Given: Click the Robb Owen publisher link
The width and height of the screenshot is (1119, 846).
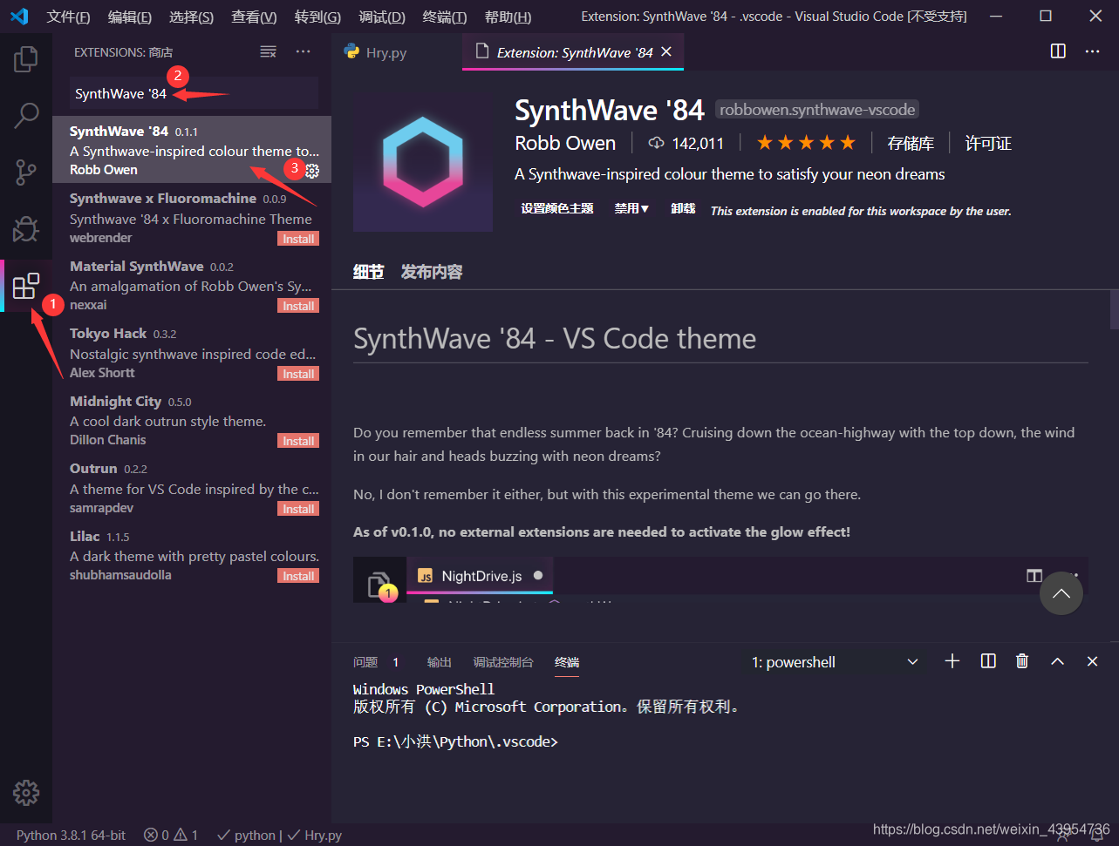Looking at the screenshot, I should point(565,143).
